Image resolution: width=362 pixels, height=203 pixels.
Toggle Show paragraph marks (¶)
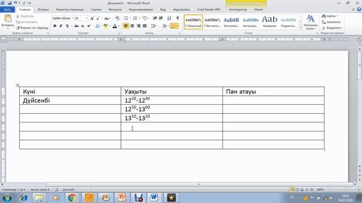pyautogui.click(x=178, y=18)
